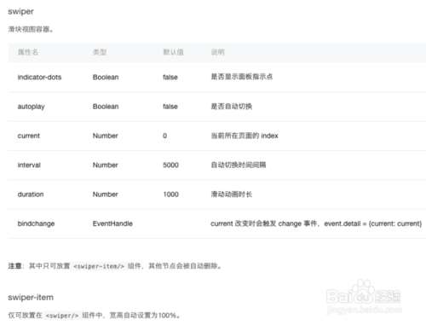This screenshot has height=325, width=426.
Task: Select the 1000 default value
Action: pos(170,194)
